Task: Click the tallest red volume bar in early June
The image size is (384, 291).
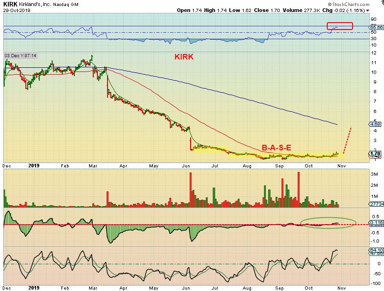Action: coord(191,190)
